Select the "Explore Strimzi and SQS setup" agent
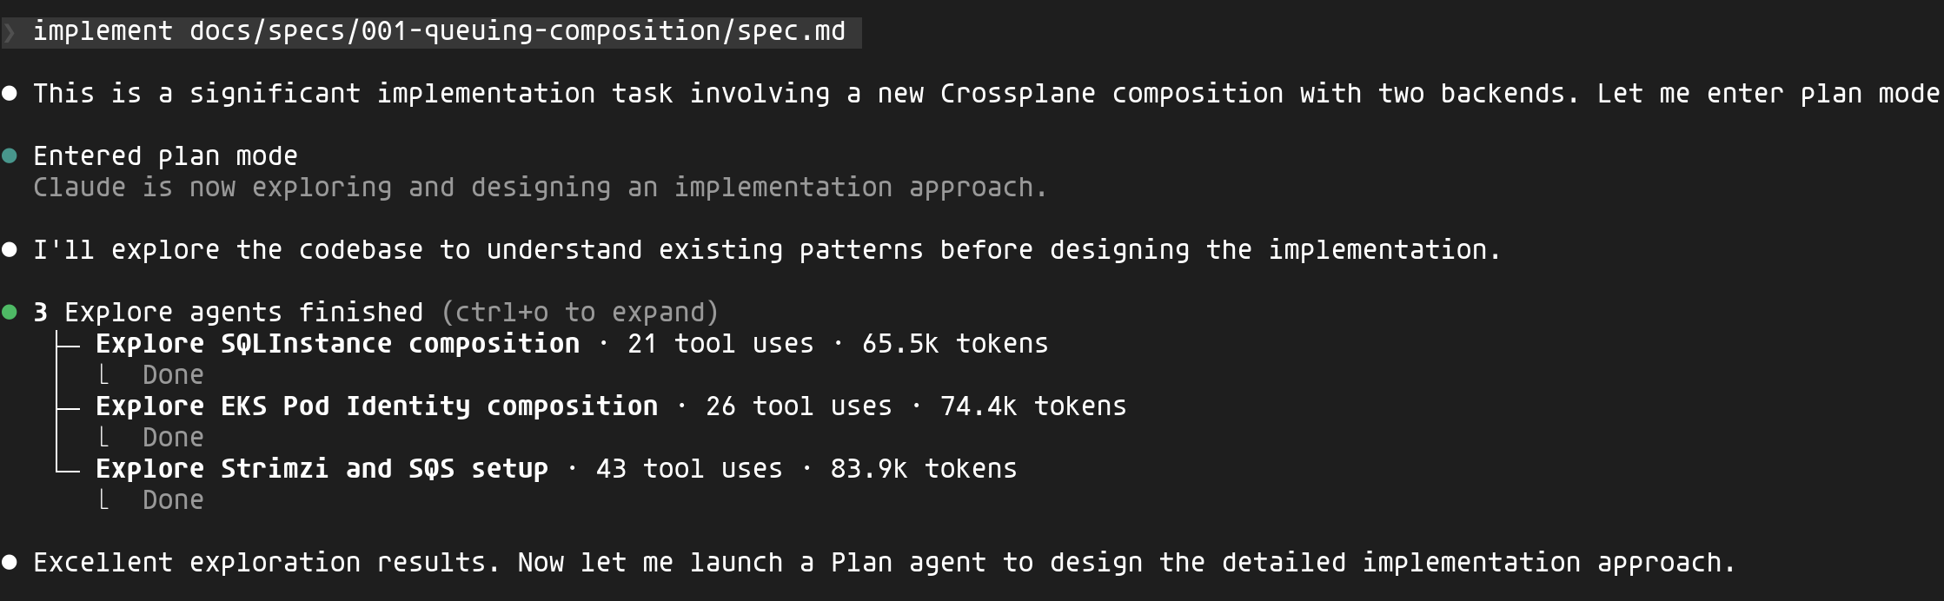Viewport: 1944px width, 601px height. (322, 469)
